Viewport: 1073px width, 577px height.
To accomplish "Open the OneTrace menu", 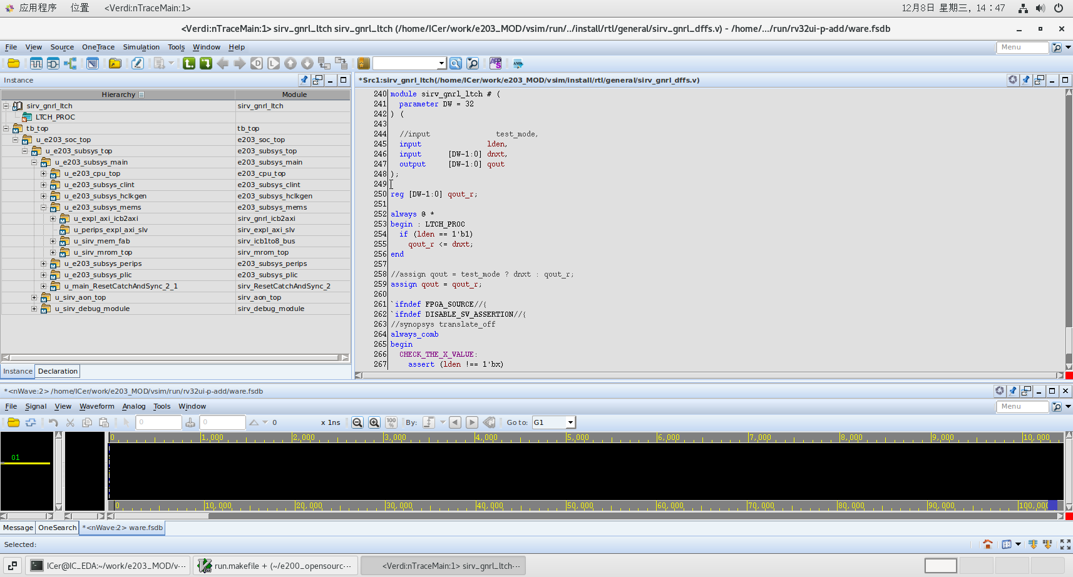I will tap(98, 47).
